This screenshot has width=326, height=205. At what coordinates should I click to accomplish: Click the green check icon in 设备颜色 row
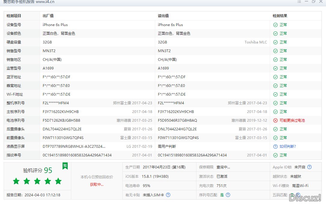(x=275, y=34)
